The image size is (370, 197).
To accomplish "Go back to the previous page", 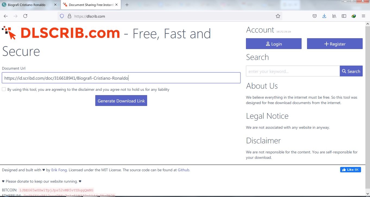I will pos(6,16).
